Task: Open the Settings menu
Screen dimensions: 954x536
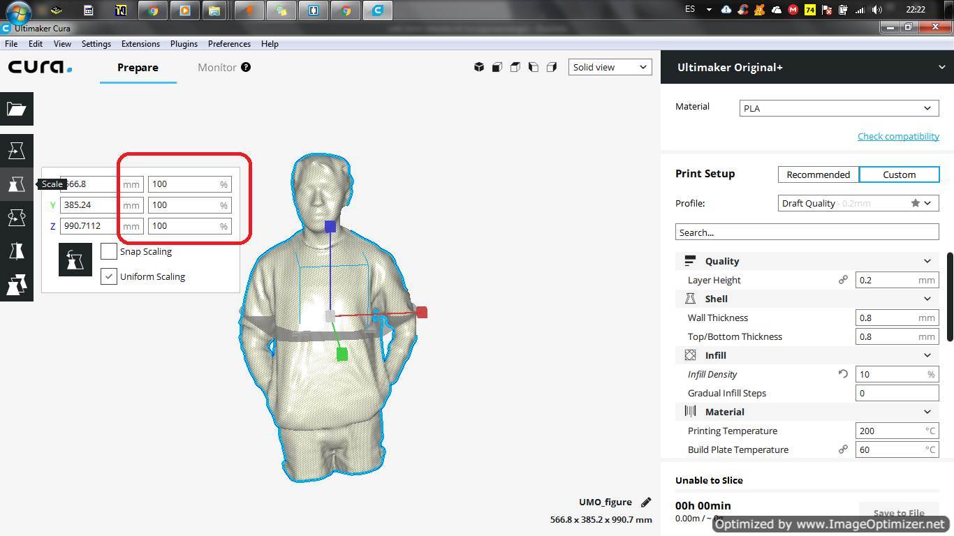Action: pos(96,43)
